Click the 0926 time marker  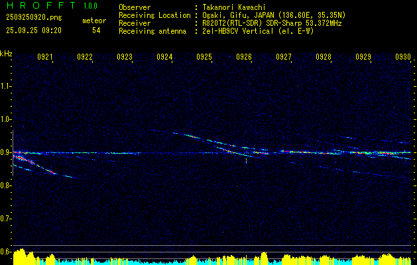click(244, 56)
